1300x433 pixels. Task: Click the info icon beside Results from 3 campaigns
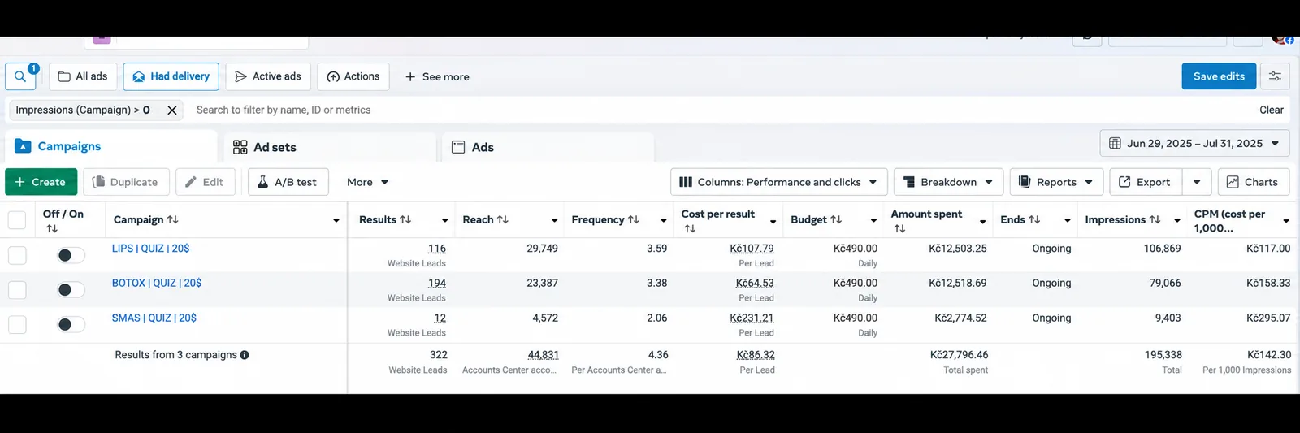(x=245, y=355)
